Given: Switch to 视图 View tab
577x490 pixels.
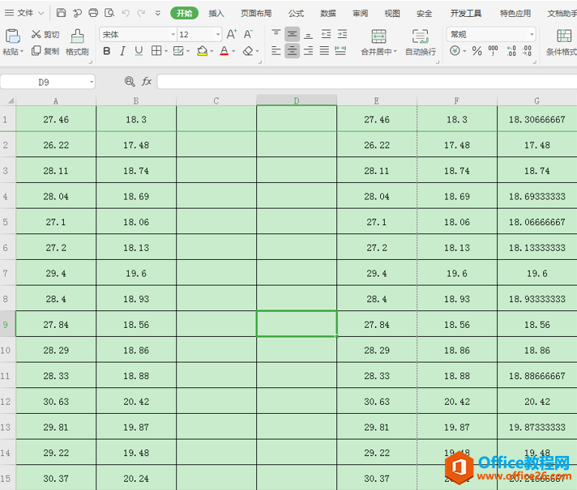Looking at the screenshot, I should tap(392, 14).
